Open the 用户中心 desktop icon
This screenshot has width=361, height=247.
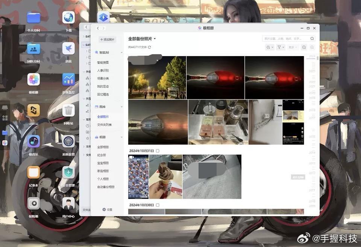pyautogui.click(x=68, y=203)
